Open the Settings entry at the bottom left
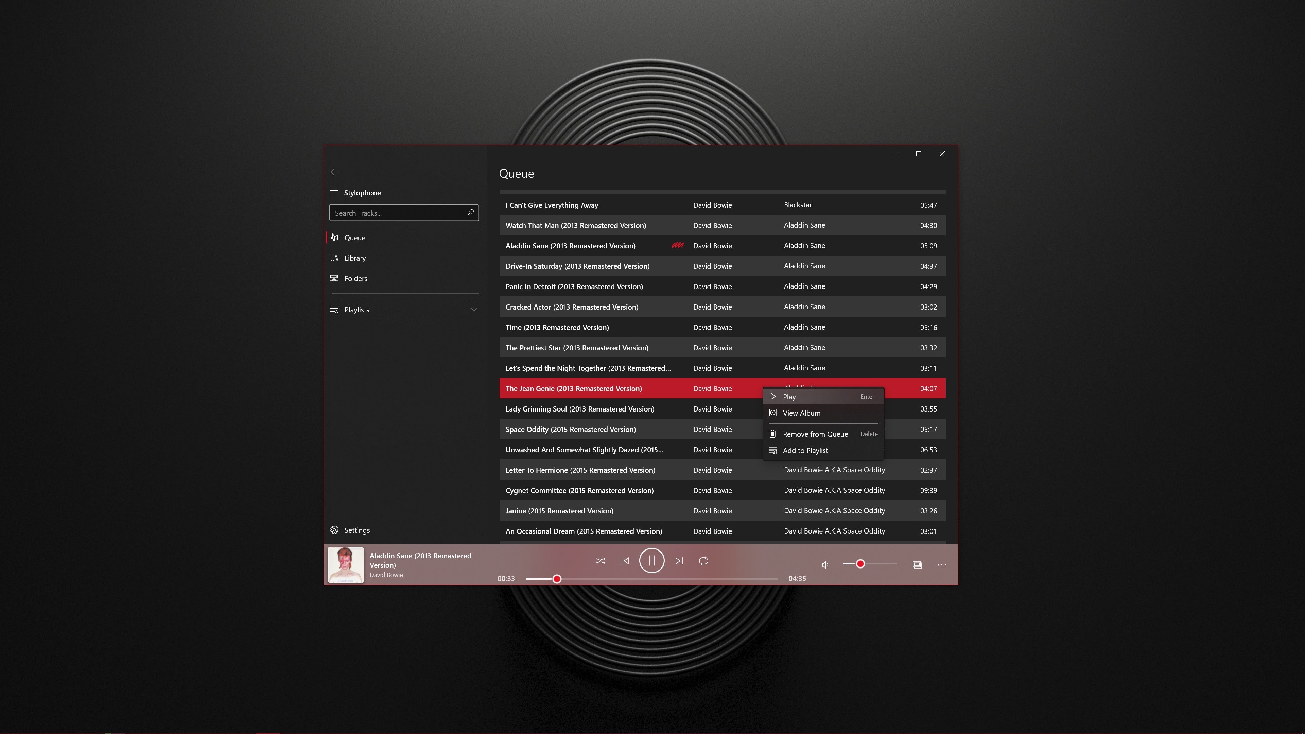1305x734 pixels. [356, 530]
